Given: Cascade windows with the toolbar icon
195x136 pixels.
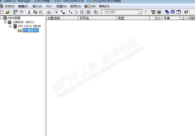Looking at the screenshot, I should click(x=167, y=12).
